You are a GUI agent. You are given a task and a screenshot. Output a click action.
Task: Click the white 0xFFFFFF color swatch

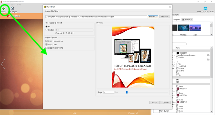[178, 66]
